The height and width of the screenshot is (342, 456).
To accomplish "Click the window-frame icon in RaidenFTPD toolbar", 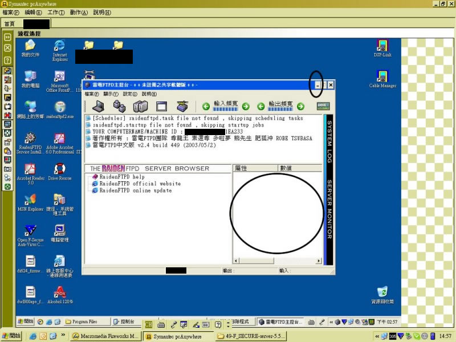I will pyautogui.click(x=161, y=106).
